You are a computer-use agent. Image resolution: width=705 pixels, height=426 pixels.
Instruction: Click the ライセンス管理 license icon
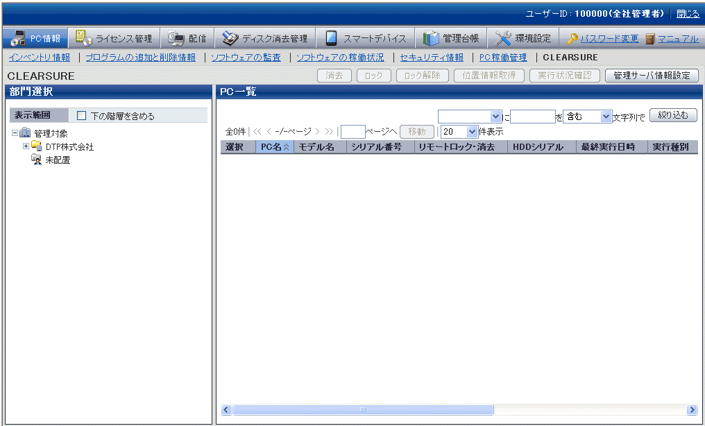coord(83,38)
